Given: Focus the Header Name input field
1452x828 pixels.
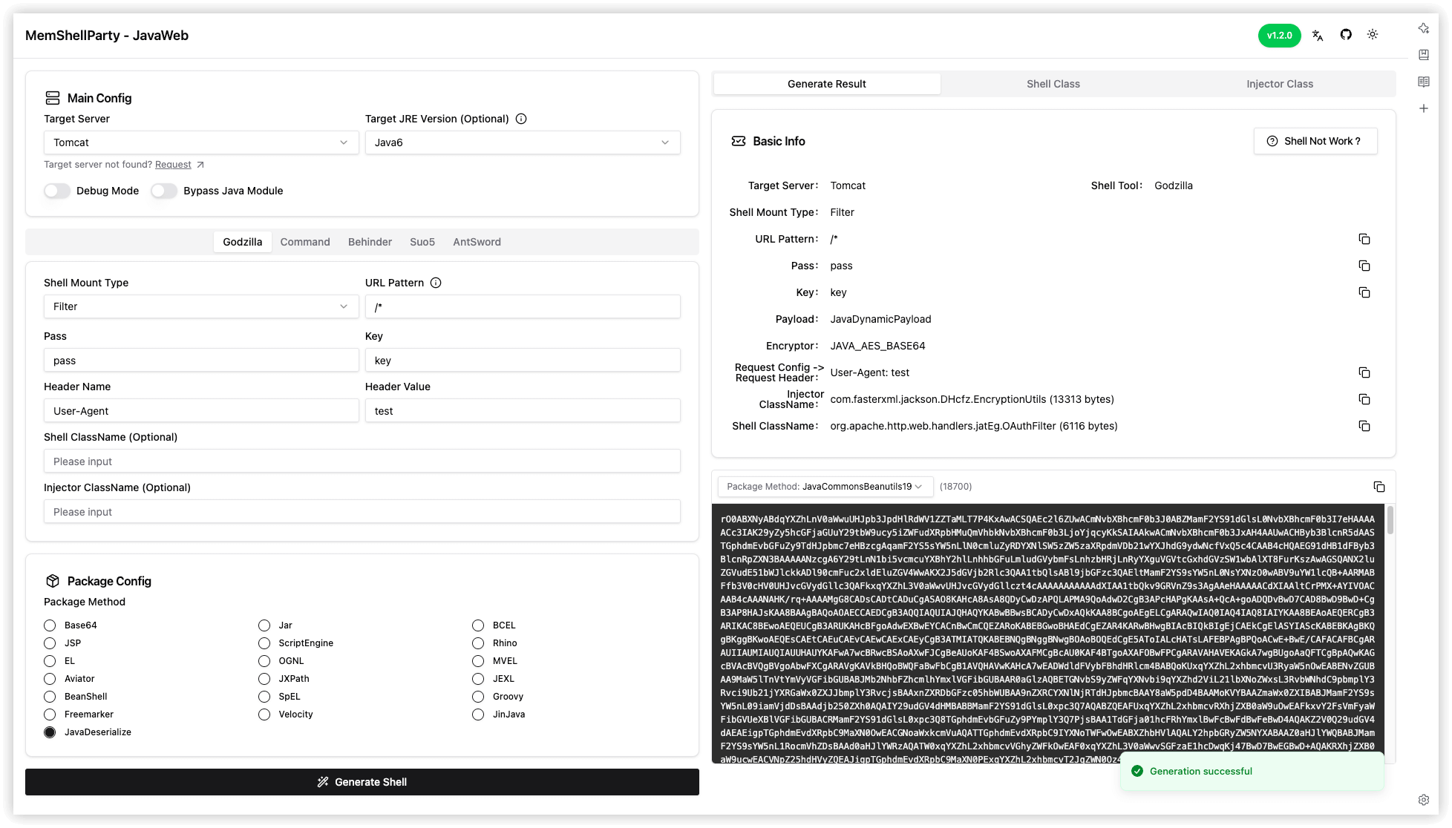Looking at the screenshot, I should pos(201,410).
